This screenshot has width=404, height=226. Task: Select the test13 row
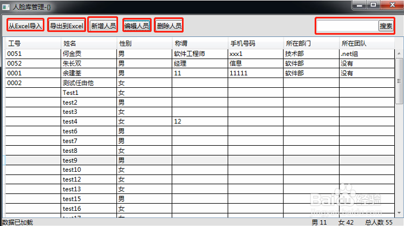coord(200,189)
